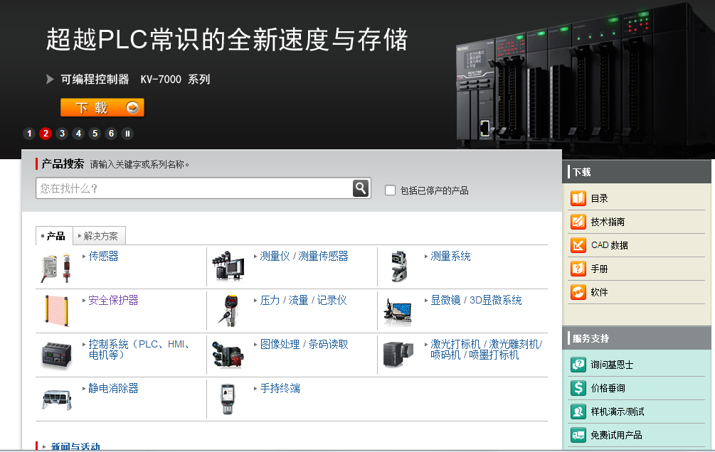
Task: Open the 激光打标机 / 激光雕刻机 link
Action: (486, 350)
